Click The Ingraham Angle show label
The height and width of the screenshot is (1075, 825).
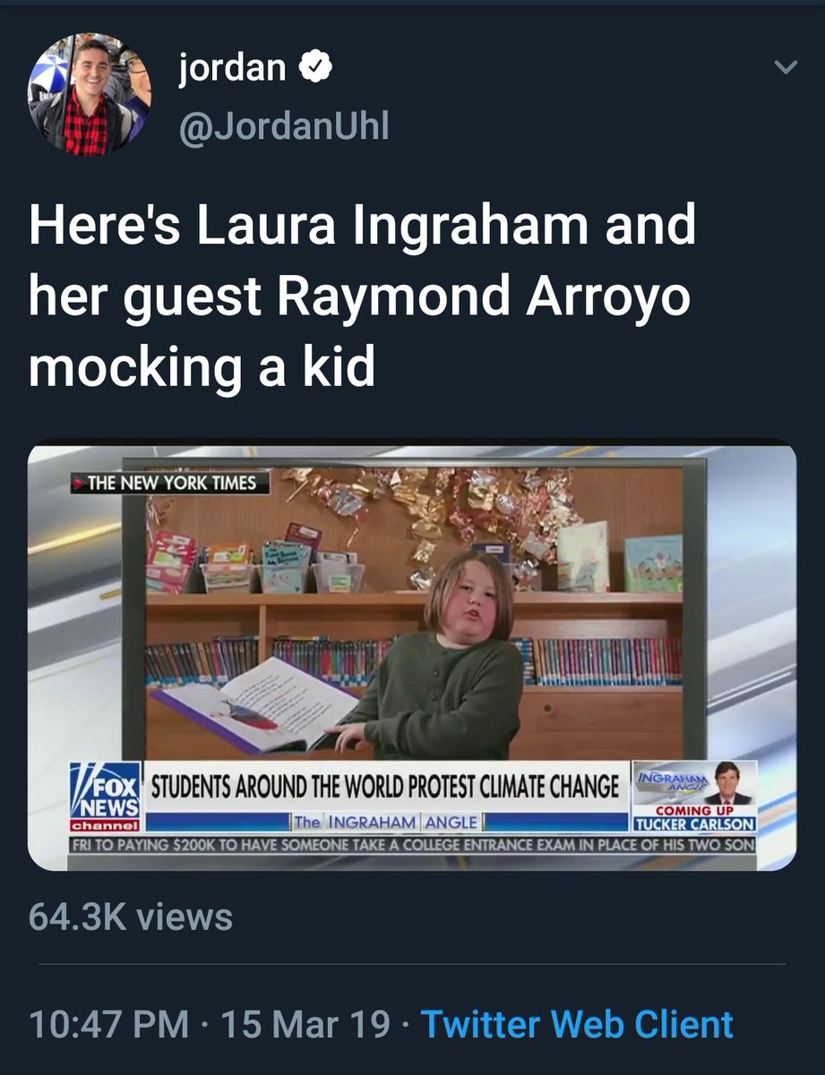[x=386, y=821]
